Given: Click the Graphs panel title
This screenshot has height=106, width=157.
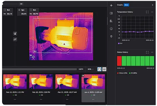Looking at the screenshot, I should click(120, 5).
